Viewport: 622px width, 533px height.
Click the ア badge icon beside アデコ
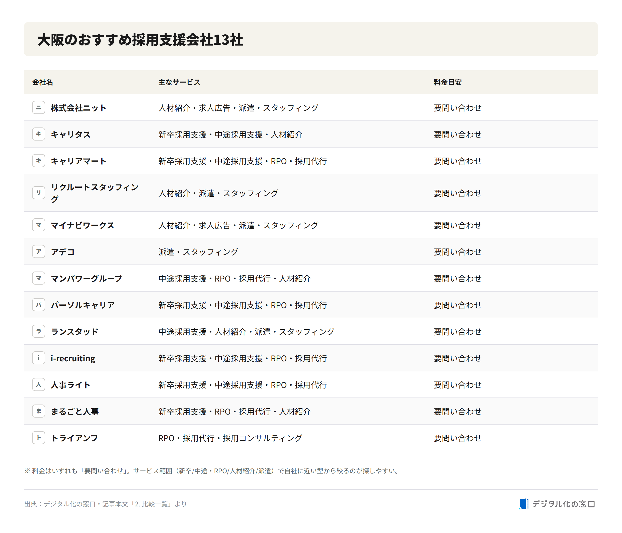coord(38,251)
